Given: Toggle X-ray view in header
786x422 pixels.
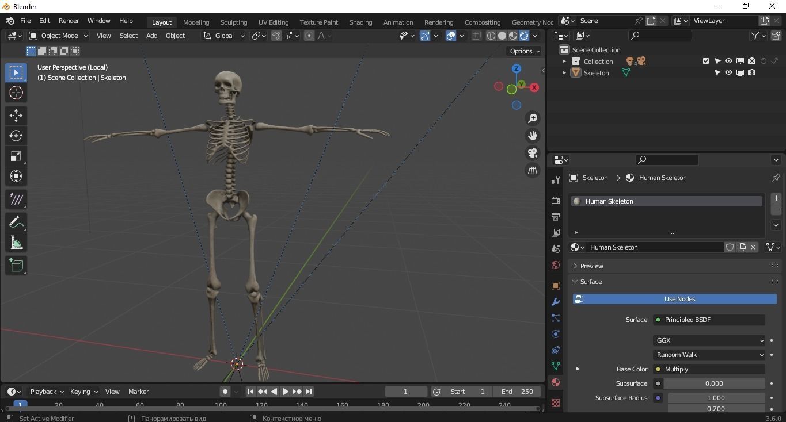Looking at the screenshot, I should pyautogui.click(x=476, y=36).
